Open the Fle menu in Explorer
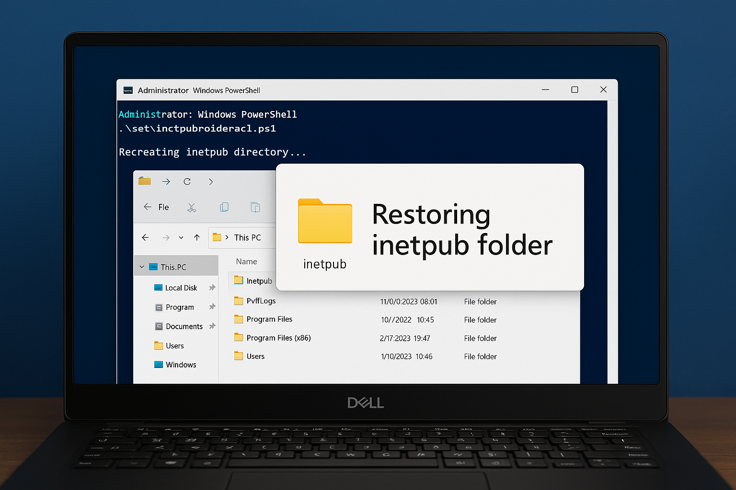 (163, 207)
